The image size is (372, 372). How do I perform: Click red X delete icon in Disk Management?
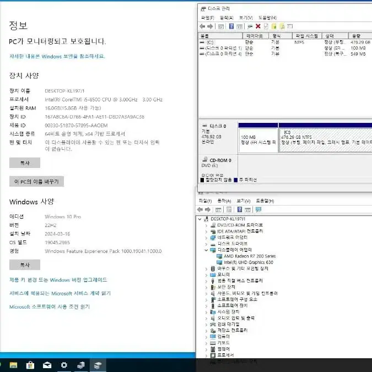point(258,26)
